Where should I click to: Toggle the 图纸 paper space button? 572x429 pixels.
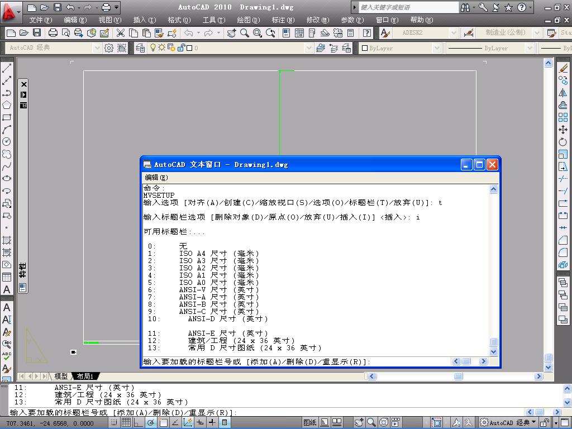click(309, 422)
